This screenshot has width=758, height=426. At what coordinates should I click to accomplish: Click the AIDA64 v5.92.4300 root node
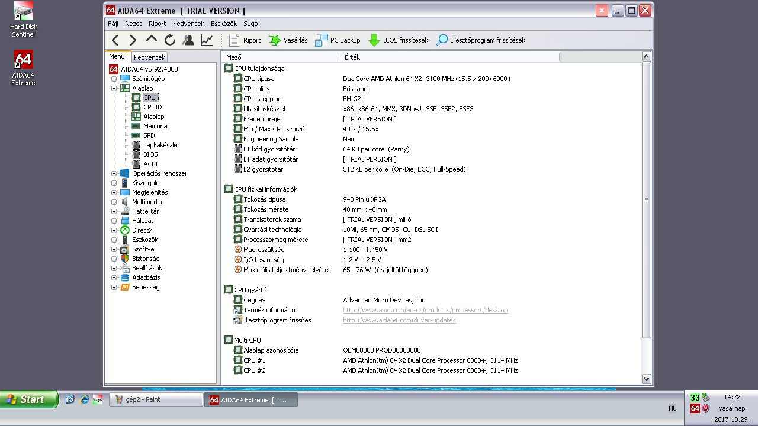(x=149, y=69)
